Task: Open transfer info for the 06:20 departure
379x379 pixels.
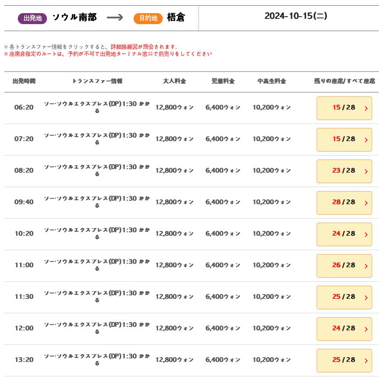Action: [x=97, y=107]
